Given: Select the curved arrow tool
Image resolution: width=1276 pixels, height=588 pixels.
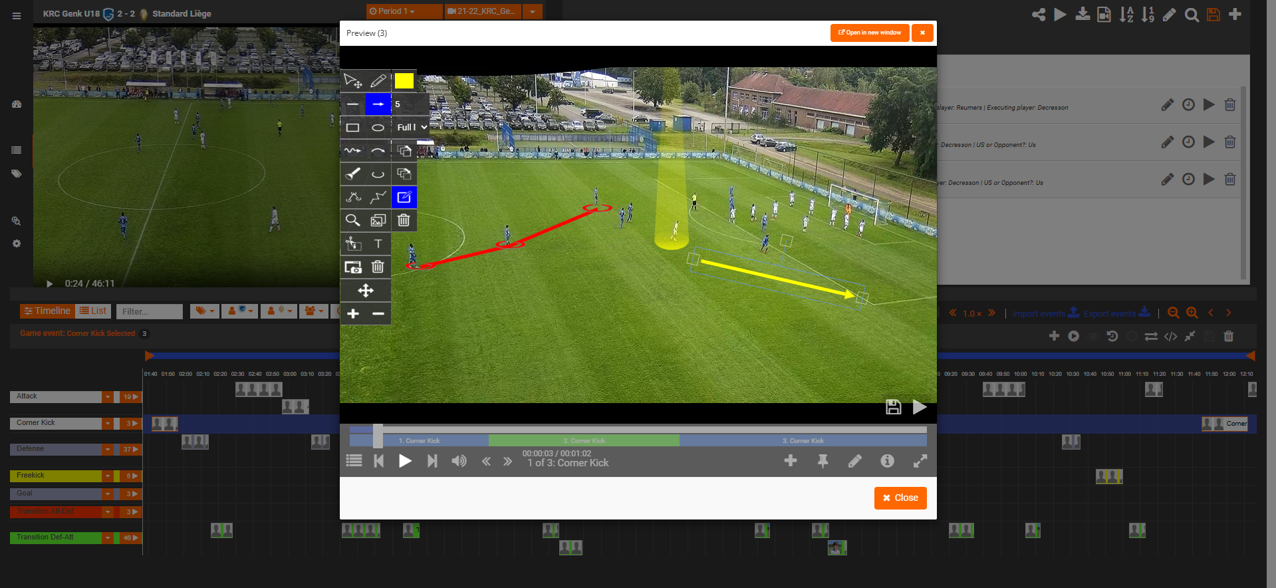Looking at the screenshot, I should pyautogui.click(x=378, y=151).
